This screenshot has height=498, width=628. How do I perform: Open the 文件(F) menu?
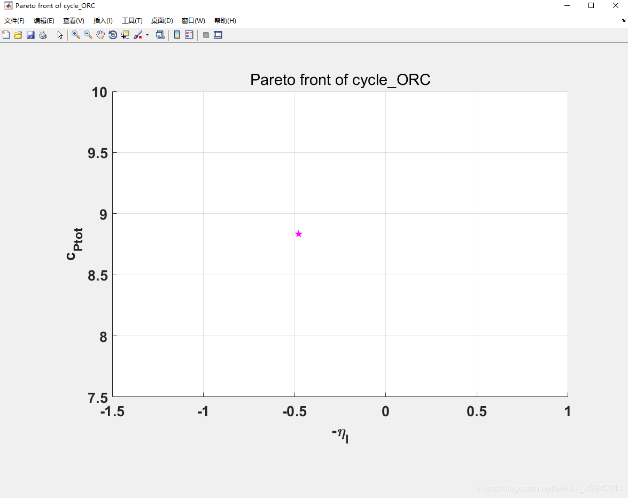click(14, 21)
